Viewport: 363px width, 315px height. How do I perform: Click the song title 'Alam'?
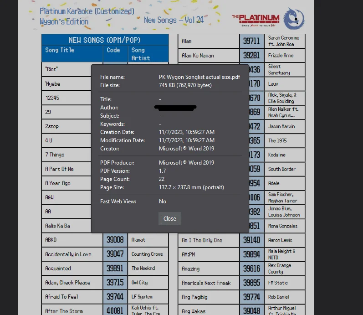[187, 41]
